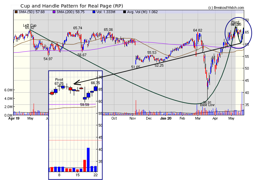The image size is (257, 180).
Task: Click the 65.06 peak price label
Action: pos(108,30)
